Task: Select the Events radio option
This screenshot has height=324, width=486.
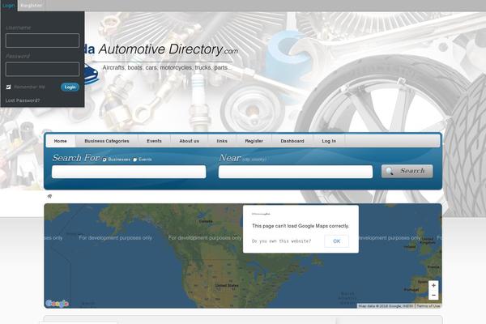Action: coord(134,160)
